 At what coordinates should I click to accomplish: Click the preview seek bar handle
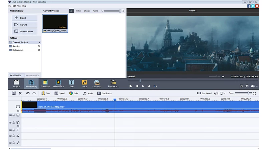(140, 80)
